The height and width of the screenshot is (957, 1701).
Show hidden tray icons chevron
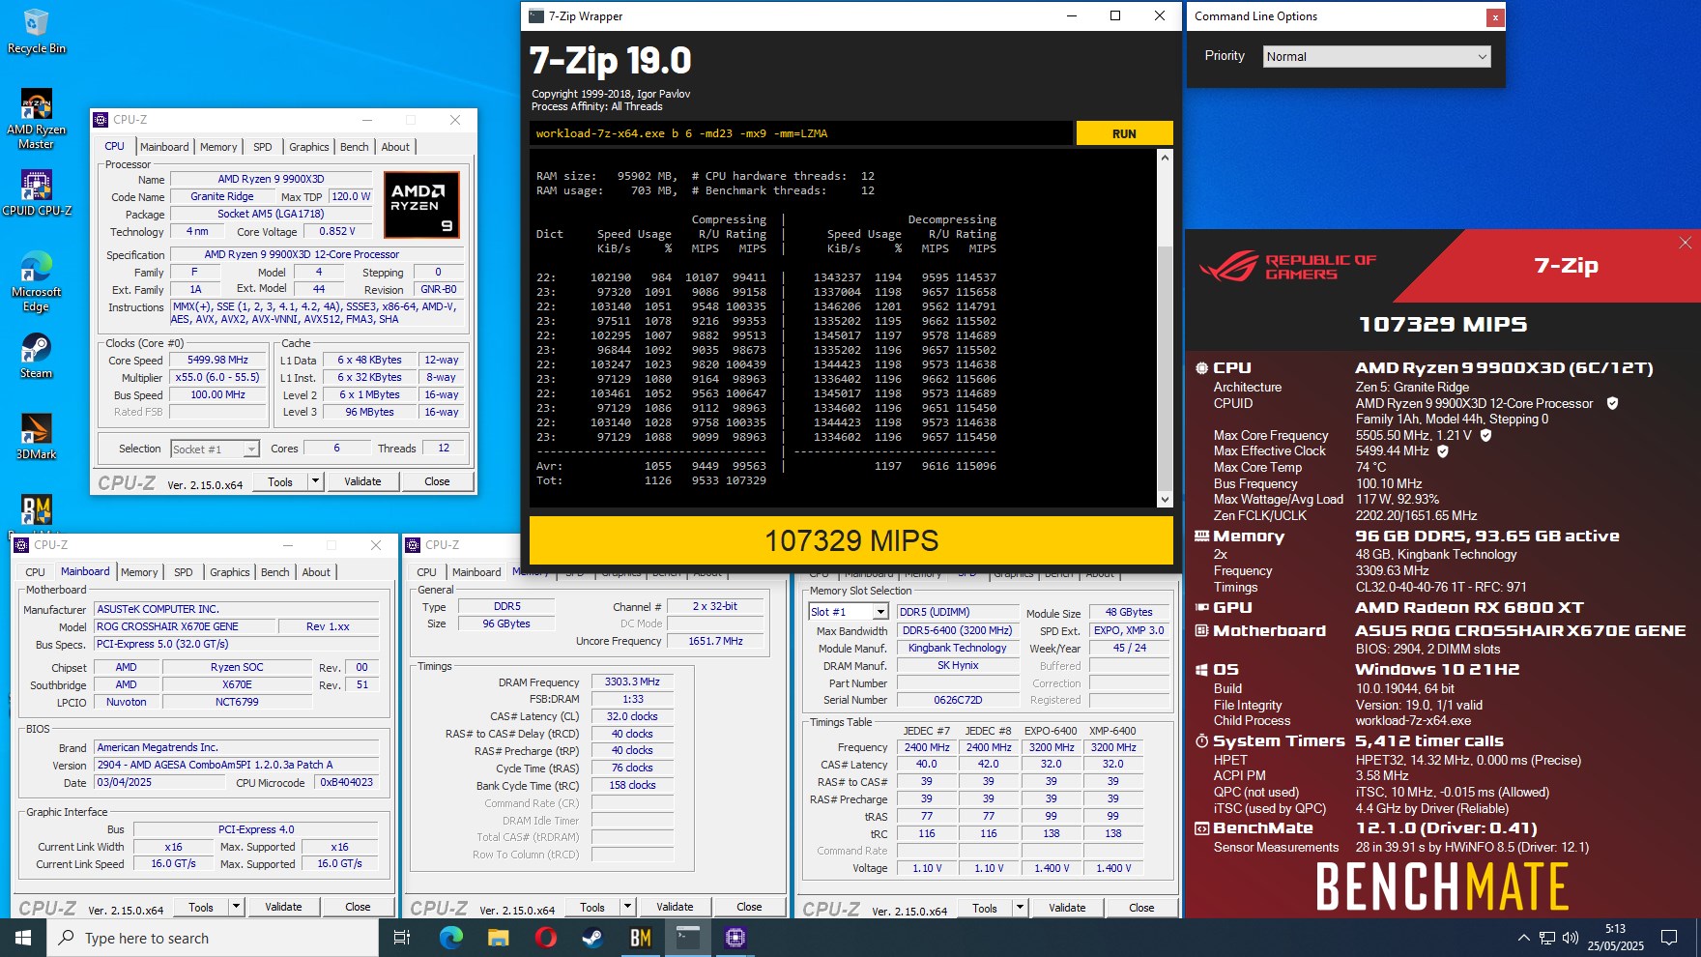pyautogui.click(x=1524, y=938)
